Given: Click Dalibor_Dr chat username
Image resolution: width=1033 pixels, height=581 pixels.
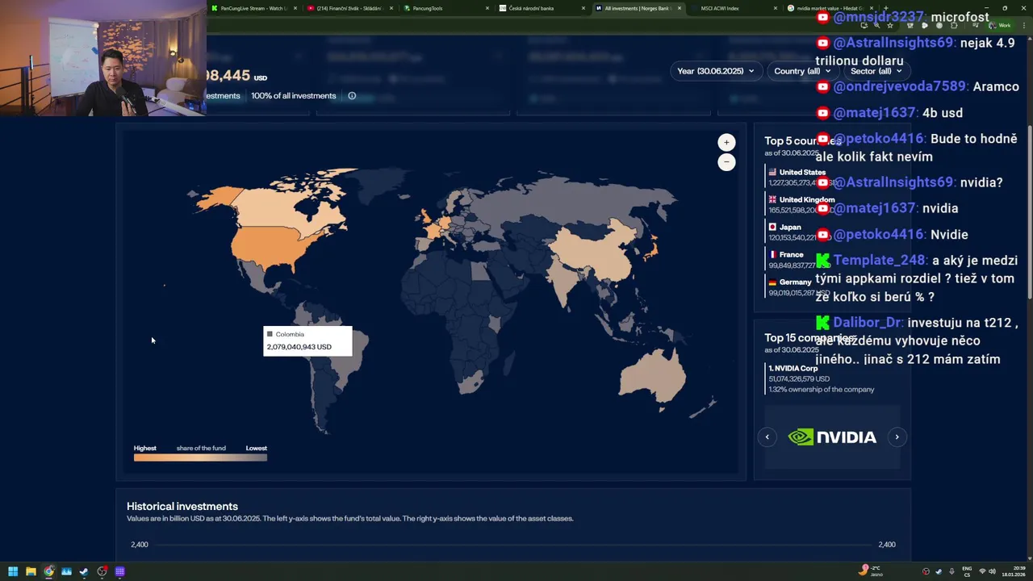Looking at the screenshot, I should [868, 323].
